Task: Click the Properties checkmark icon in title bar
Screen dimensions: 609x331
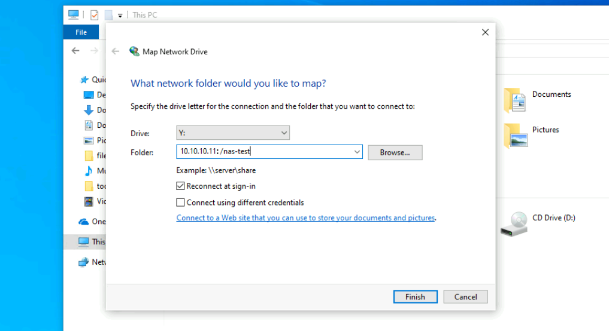Action: 94,15
